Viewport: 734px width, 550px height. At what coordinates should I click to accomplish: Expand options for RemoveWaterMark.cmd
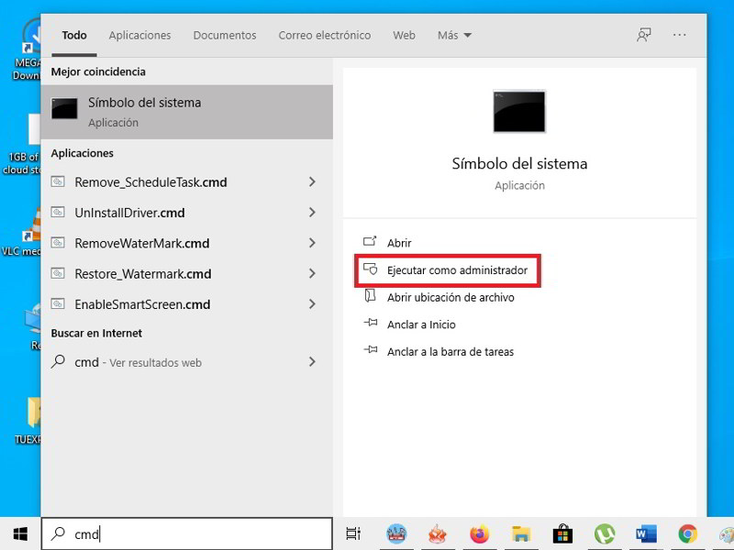point(312,243)
